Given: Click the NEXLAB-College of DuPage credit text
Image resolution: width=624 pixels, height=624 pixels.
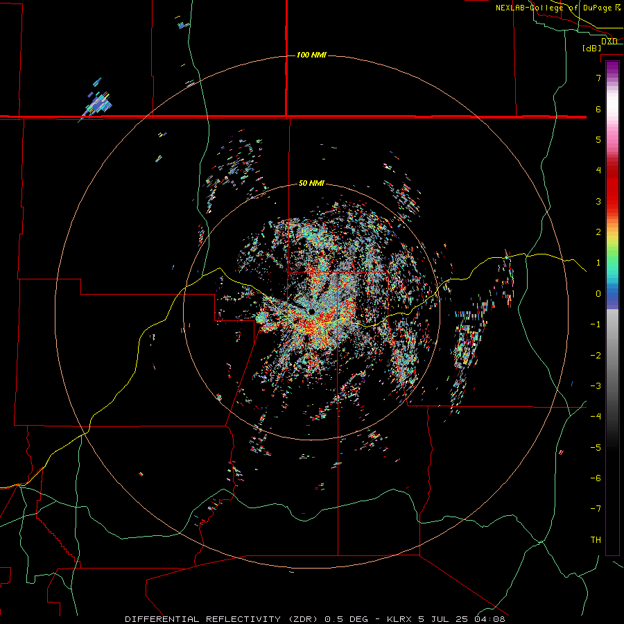Looking at the screenshot, I should pyautogui.click(x=553, y=8).
